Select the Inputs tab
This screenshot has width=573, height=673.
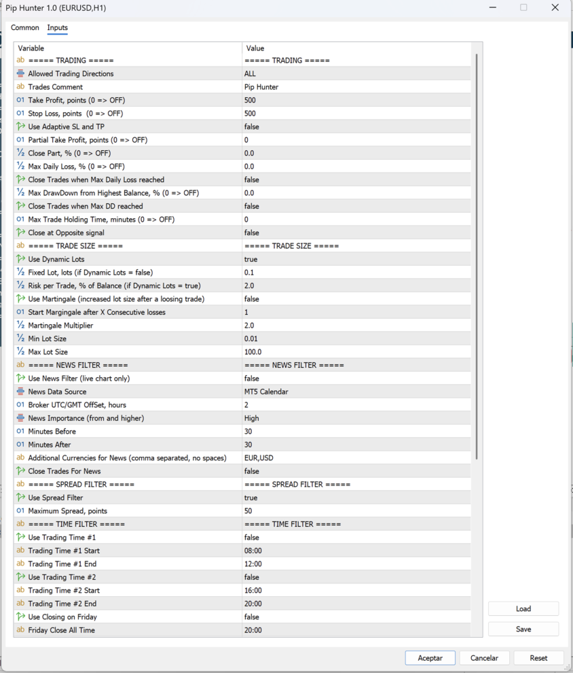coord(58,28)
